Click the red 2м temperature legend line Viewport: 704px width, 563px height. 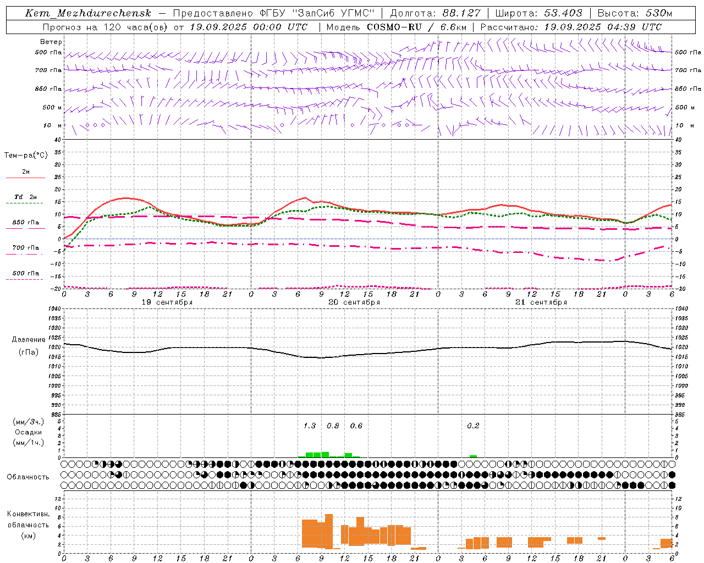click(x=25, y=178)
